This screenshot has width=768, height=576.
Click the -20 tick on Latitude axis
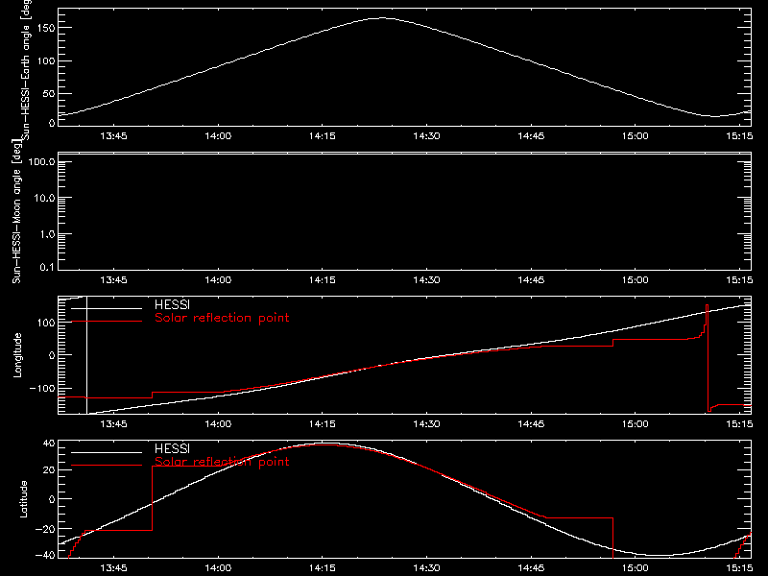[45, 529]
